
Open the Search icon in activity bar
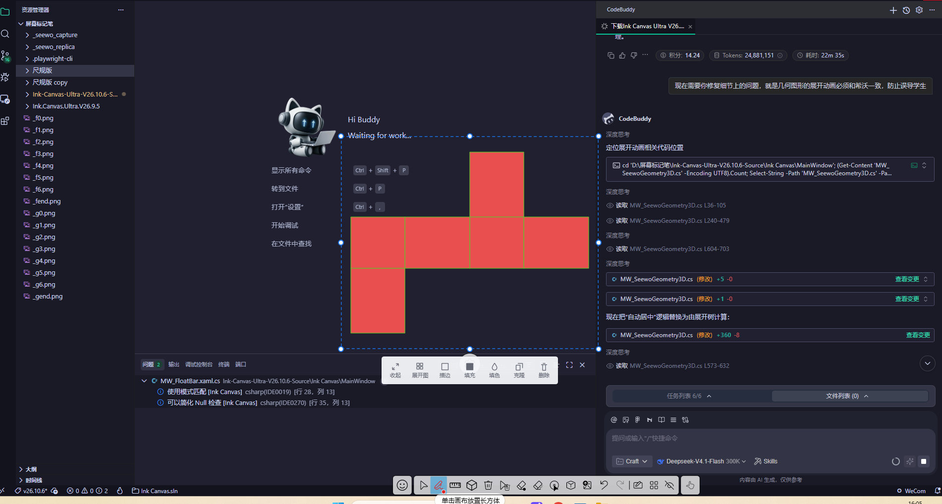coord(5,34)
